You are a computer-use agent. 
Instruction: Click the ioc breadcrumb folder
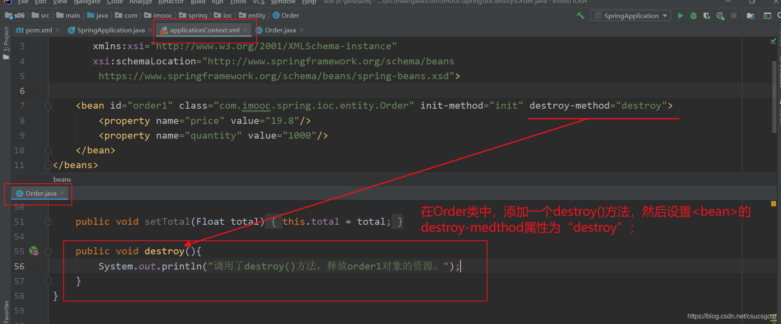click(x=223, y=16)
